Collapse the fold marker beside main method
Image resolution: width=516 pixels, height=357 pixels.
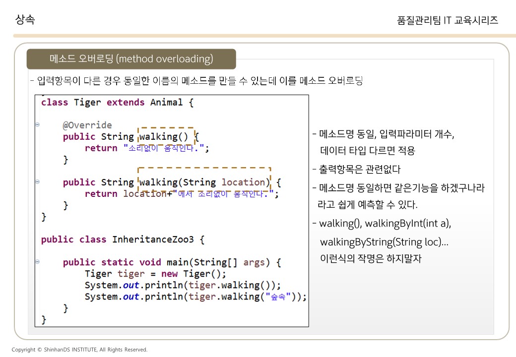[x=38, y=262]
